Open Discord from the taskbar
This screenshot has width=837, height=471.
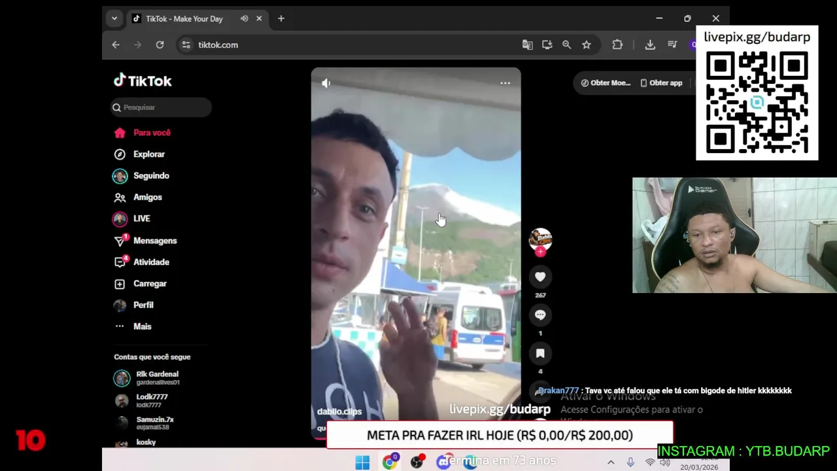coord(444,462)
